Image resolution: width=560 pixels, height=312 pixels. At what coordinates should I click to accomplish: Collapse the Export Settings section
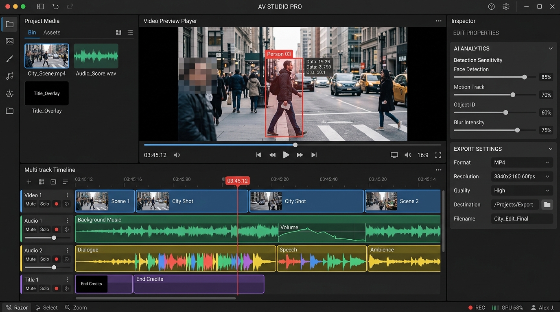pyautogui.click(x=551, y=149)
